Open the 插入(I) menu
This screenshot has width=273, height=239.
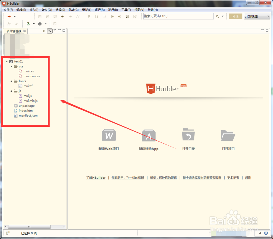coord(34,10)
